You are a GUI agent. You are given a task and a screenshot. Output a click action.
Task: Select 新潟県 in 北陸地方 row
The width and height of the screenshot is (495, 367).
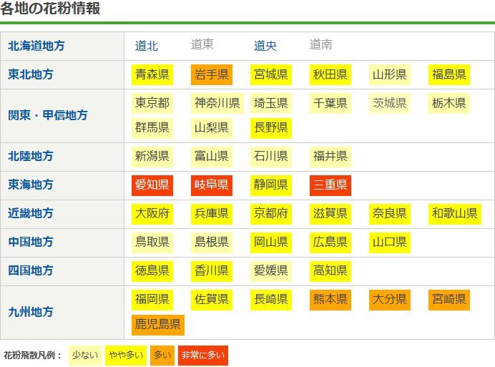click(152, 156)
